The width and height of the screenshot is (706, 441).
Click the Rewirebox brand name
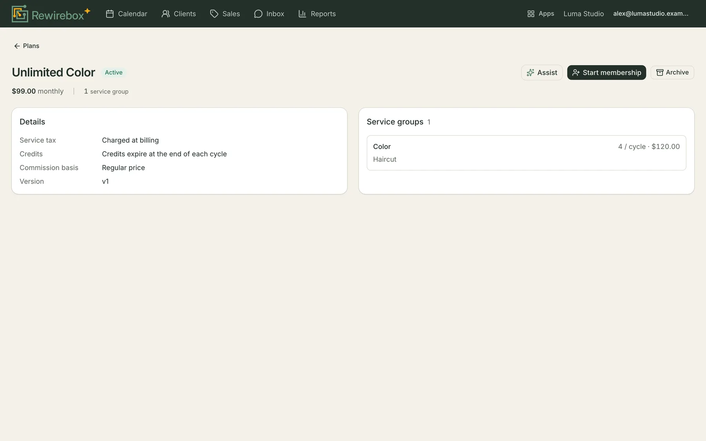[x=58, y=15]
